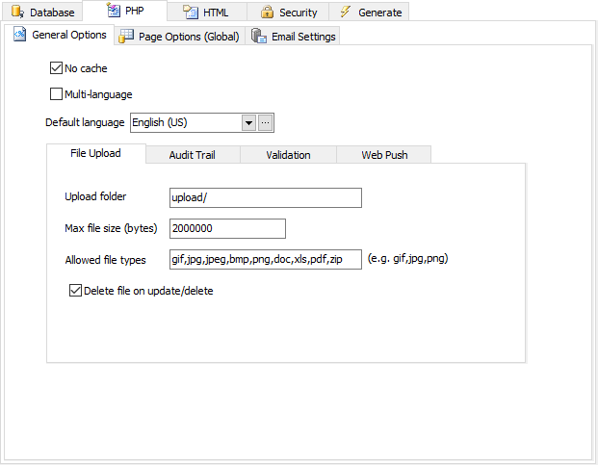Click the Email Settings icon
Screen dimensions: 598x465
(258, 37)
